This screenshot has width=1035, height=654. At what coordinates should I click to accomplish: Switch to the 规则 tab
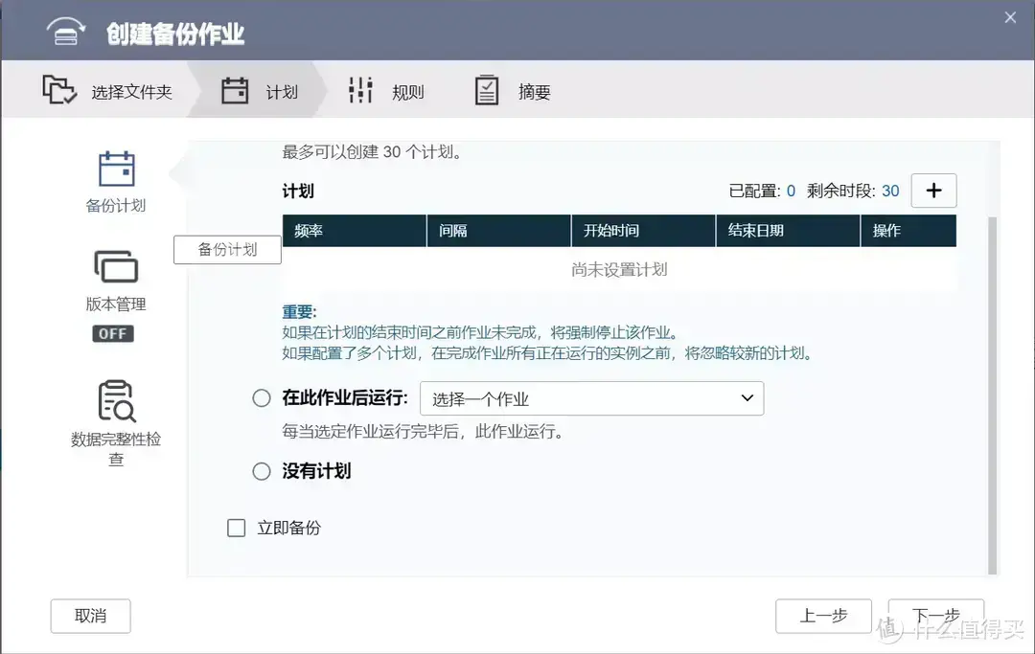pyautogui.click(x=407, y=91)
